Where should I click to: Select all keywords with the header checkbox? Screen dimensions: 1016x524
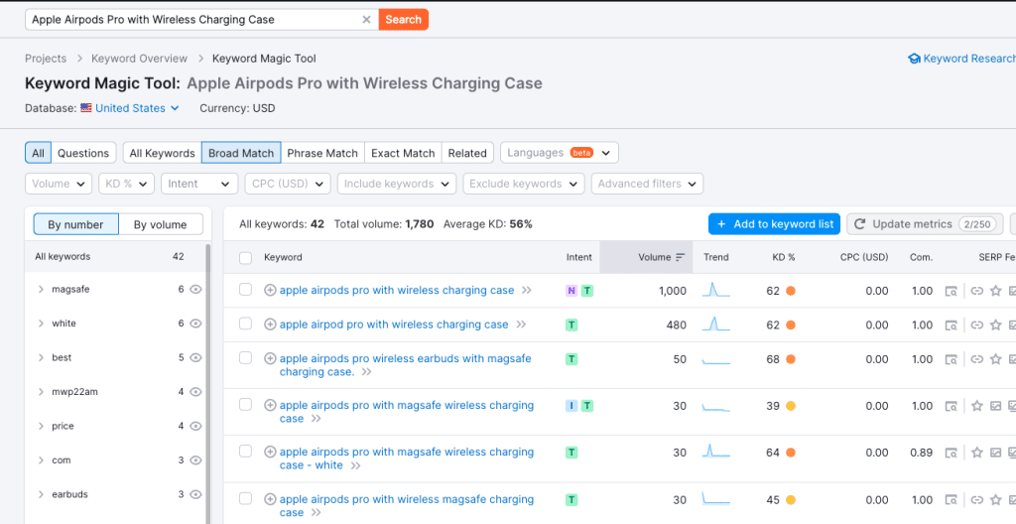coord(246,258)
